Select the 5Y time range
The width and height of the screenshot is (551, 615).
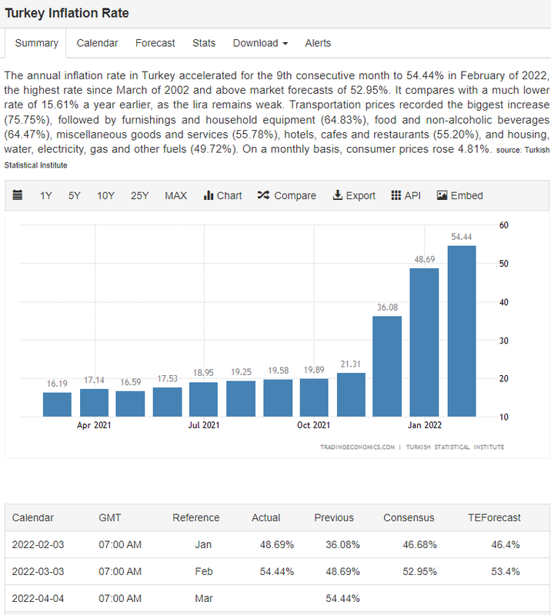tap(74, 196)
